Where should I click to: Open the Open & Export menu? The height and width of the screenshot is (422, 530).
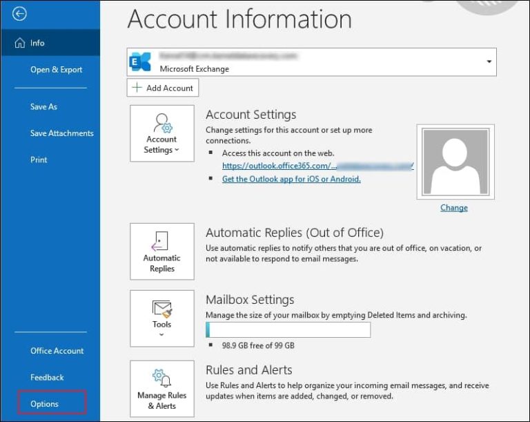pos(56,69)
